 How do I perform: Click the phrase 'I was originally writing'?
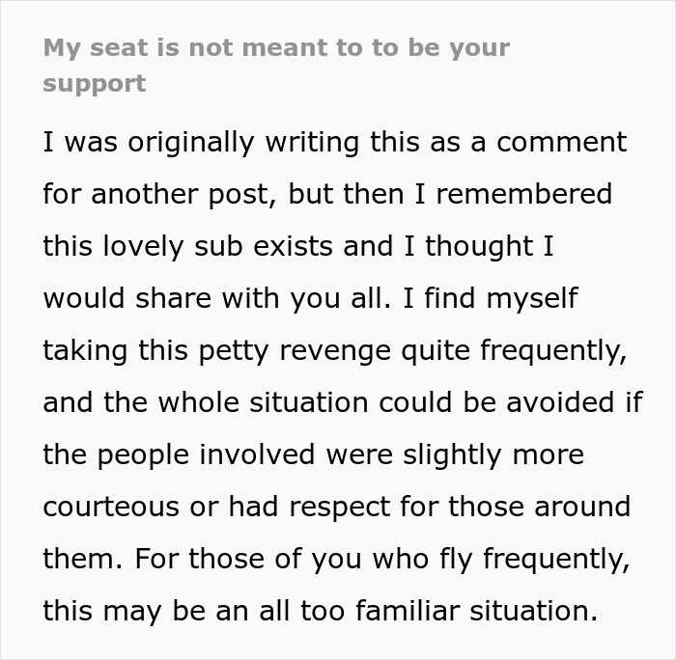(149, 143)
